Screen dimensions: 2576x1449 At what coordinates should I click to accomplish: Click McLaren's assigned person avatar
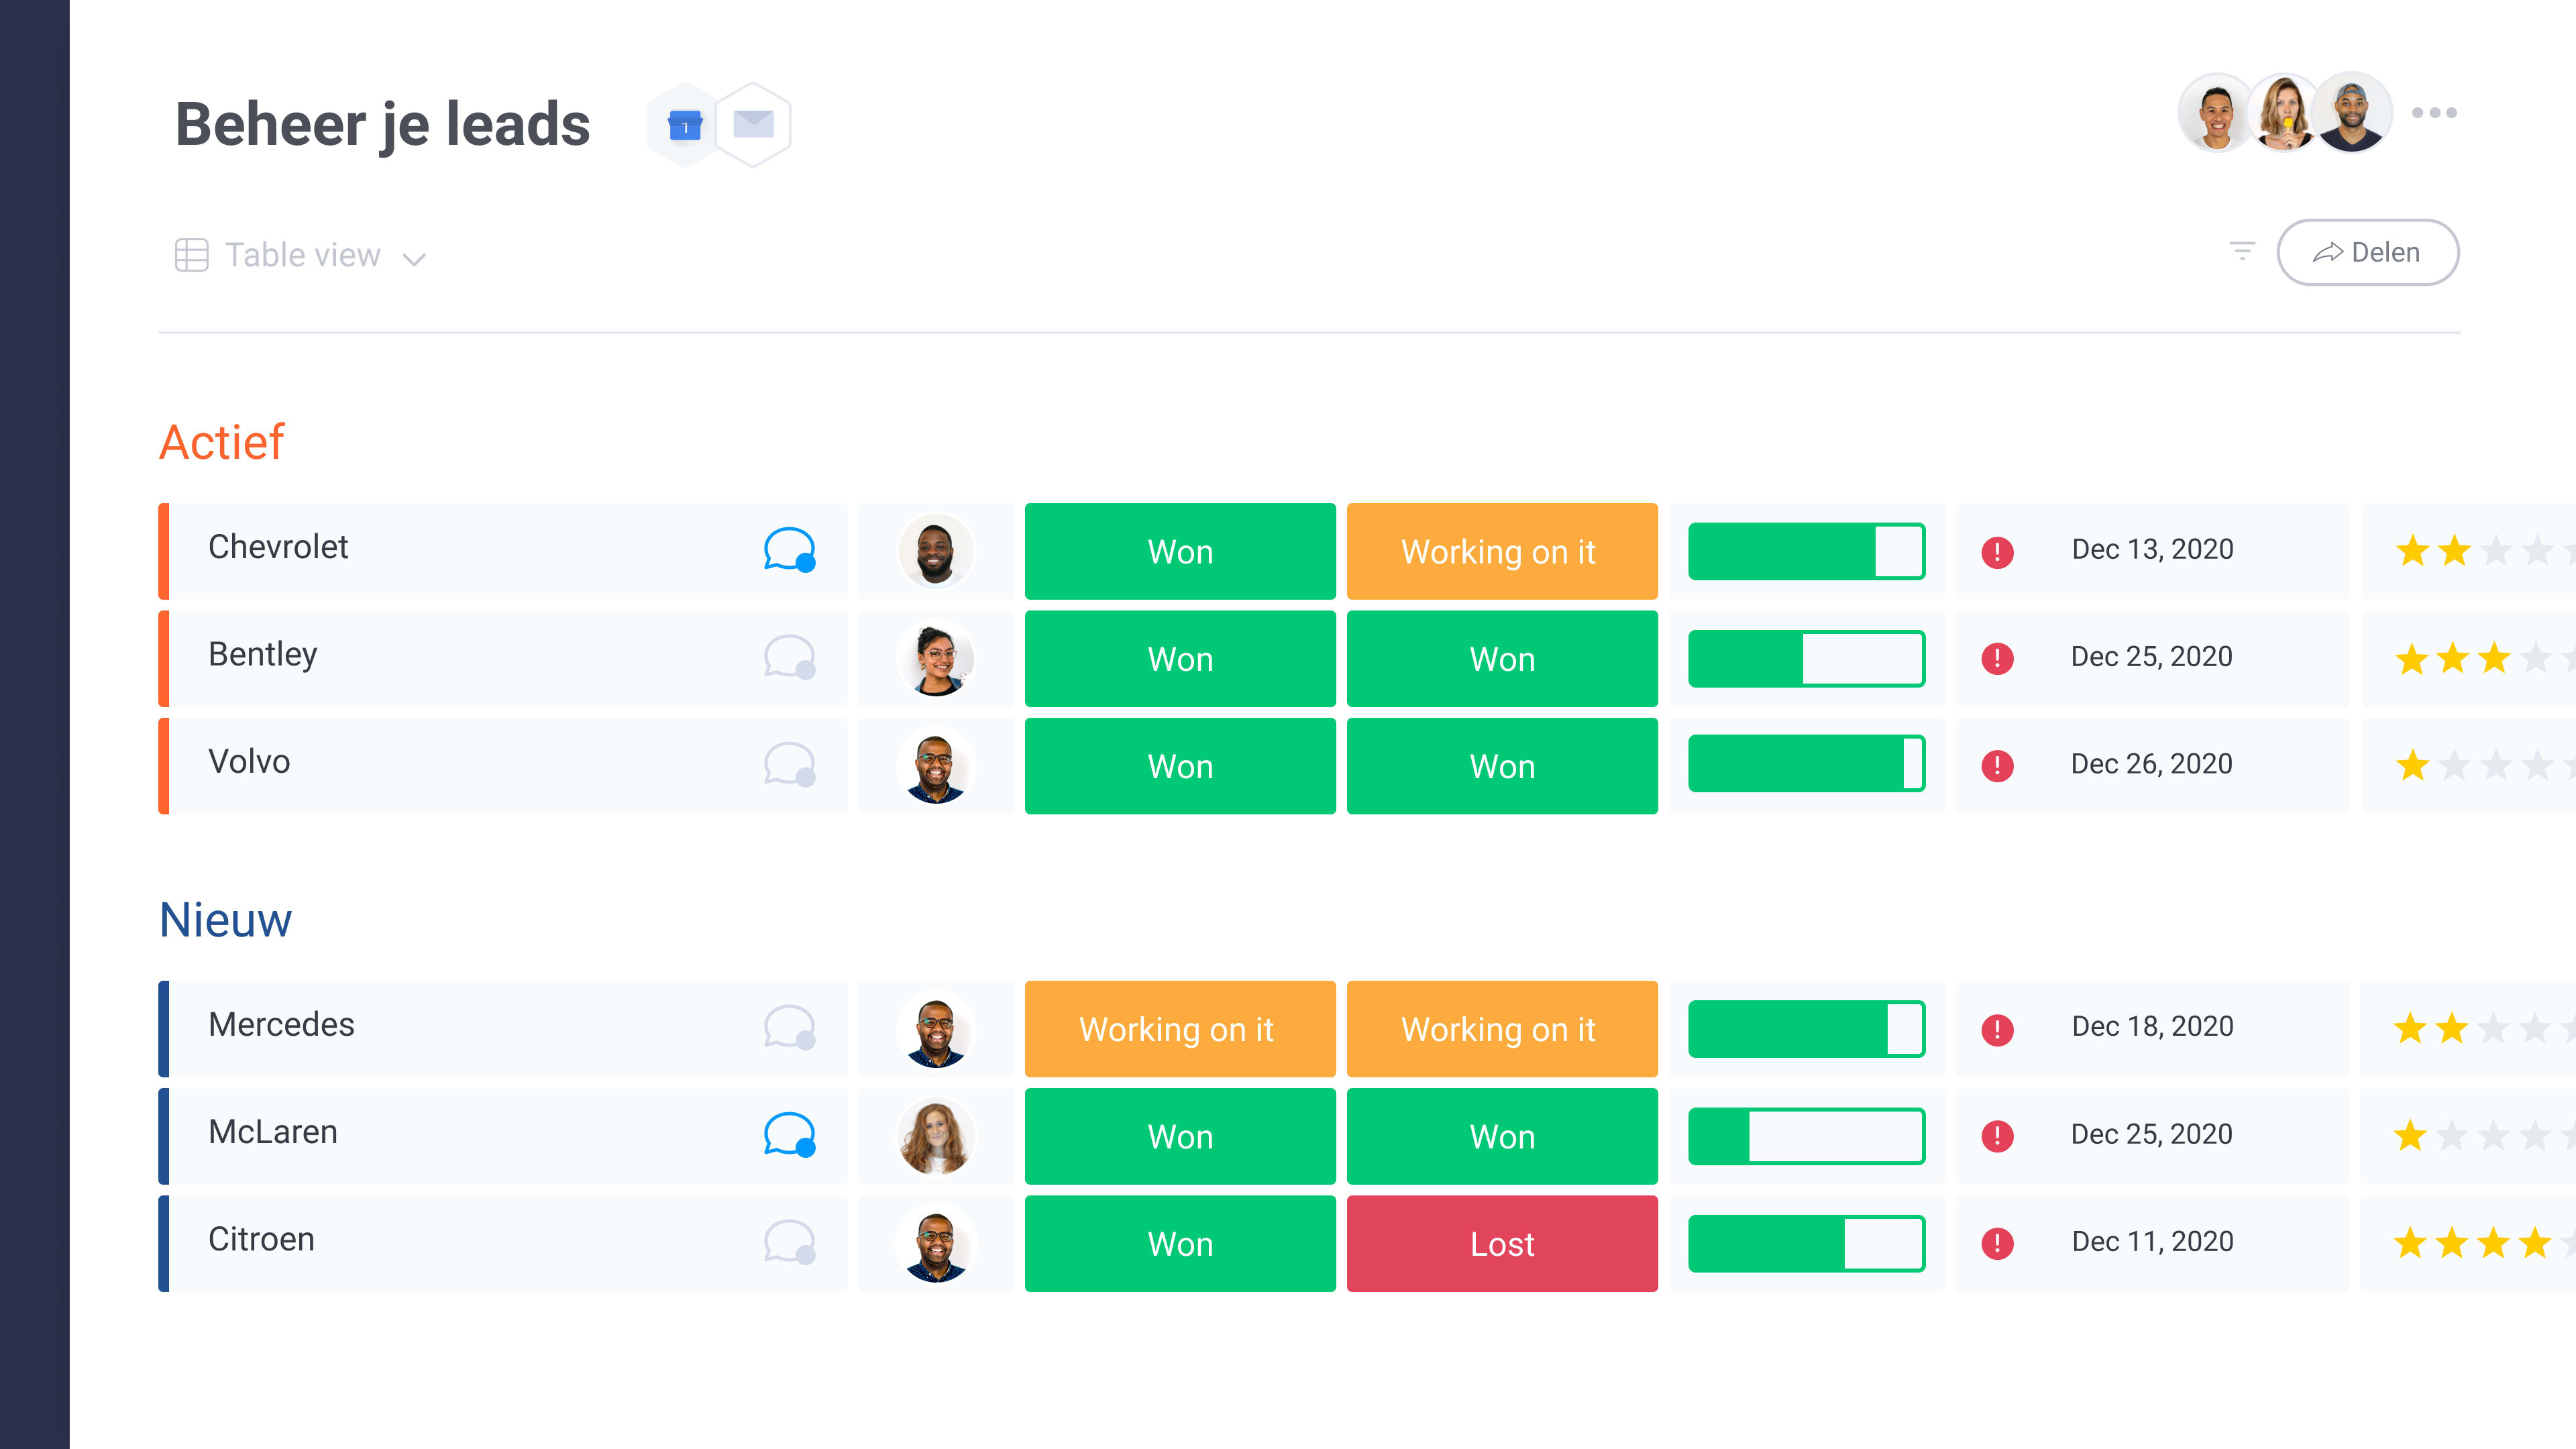click(x=935, y=1136)
